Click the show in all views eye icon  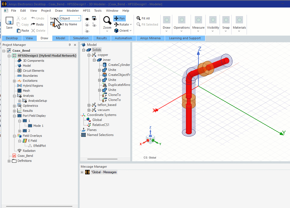(x=94, y=18)
